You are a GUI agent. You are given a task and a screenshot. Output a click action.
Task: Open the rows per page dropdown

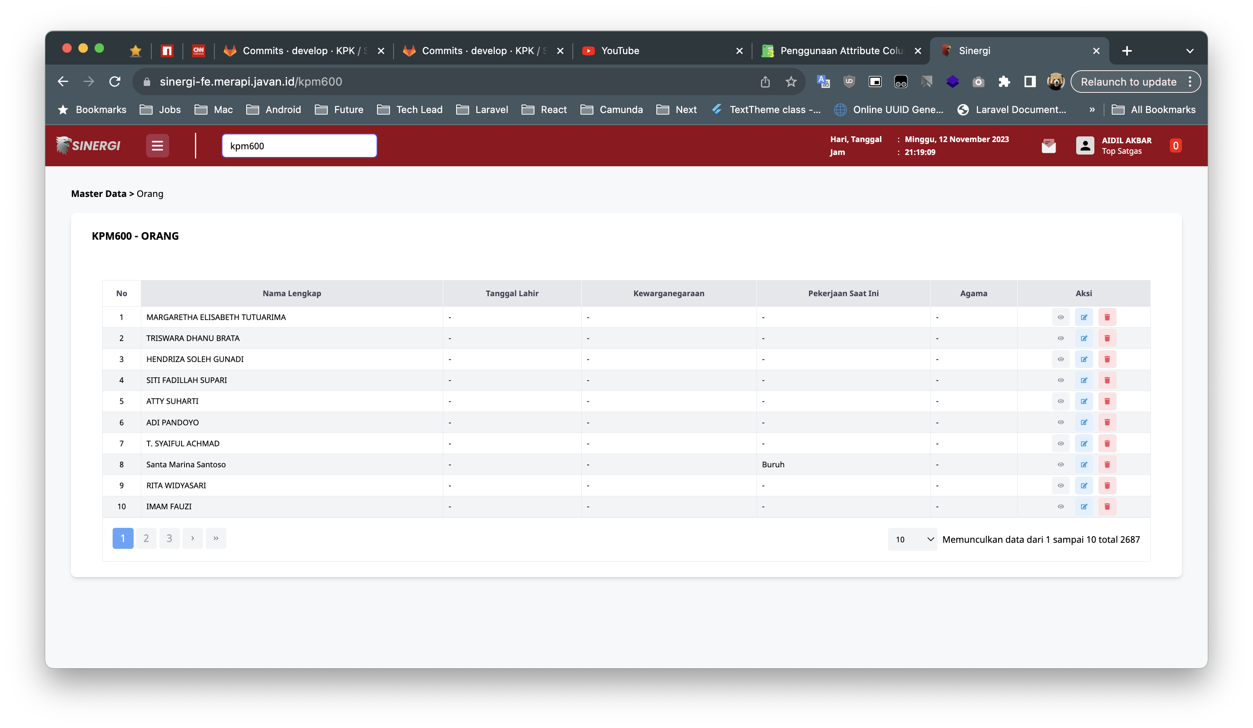pos(912,539)
